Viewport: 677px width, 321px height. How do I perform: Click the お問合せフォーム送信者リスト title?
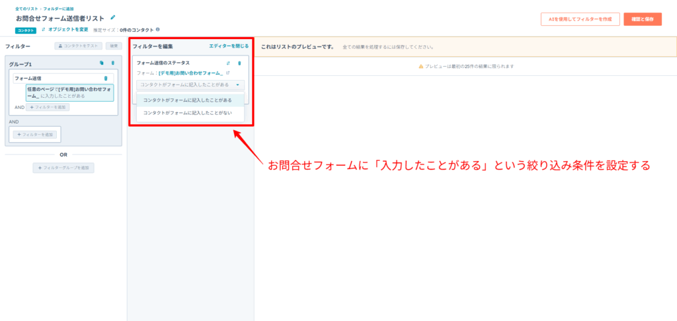tap(60, 18)
